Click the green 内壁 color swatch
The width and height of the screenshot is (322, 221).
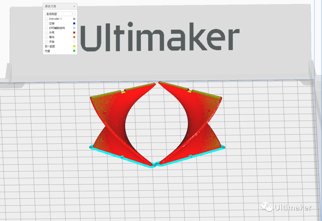(x=74, y=51)
